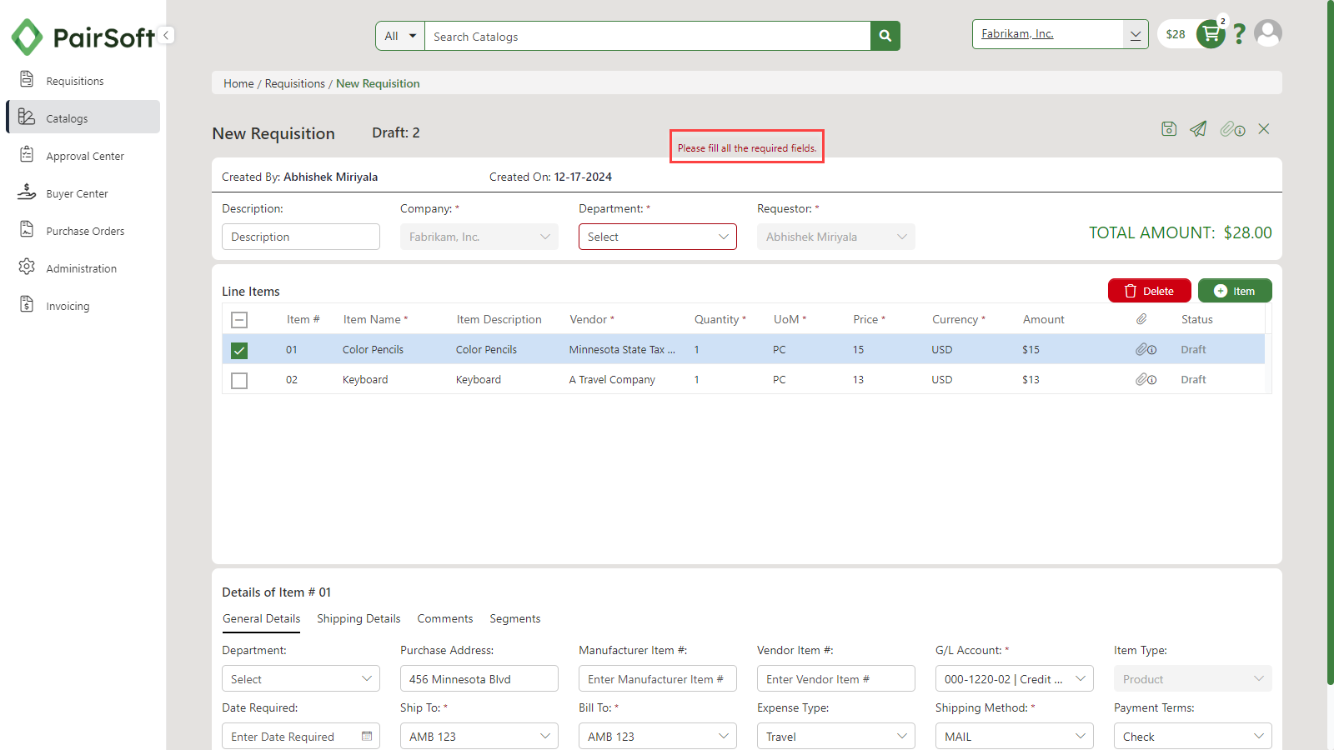This screenshot has width=1334, height=750.
Task: Open the shopping cart icon
Action: click(1211, 34)
